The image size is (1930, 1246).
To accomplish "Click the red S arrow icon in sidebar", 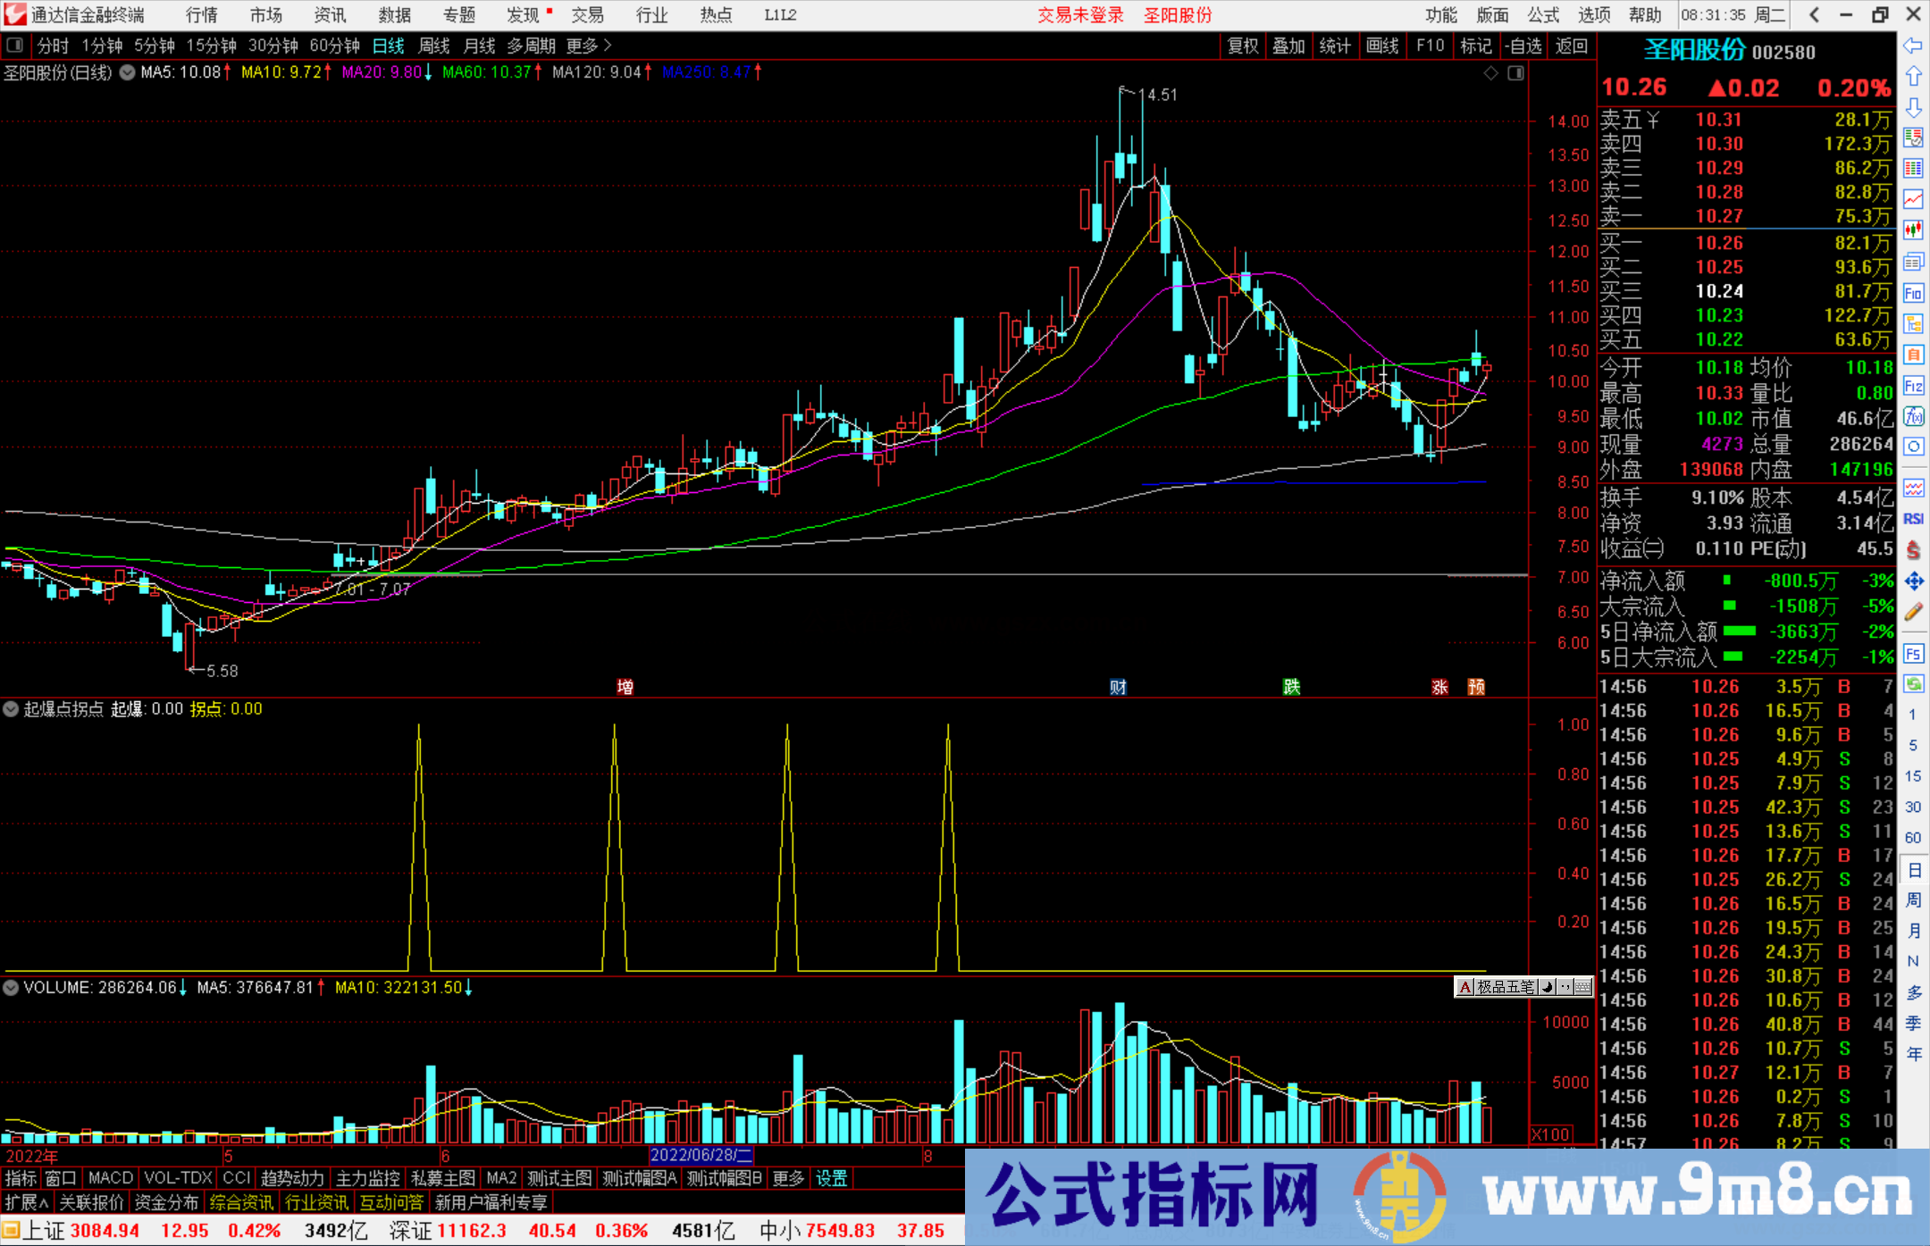I will point(1913,550).
